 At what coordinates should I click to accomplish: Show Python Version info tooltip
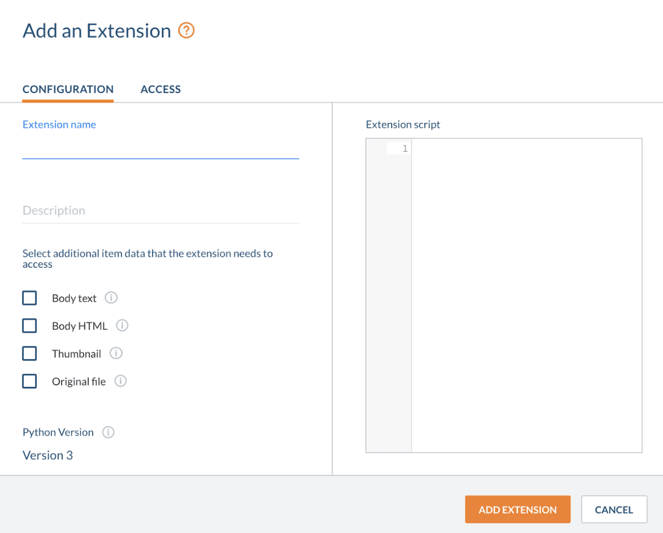point(108,432)
